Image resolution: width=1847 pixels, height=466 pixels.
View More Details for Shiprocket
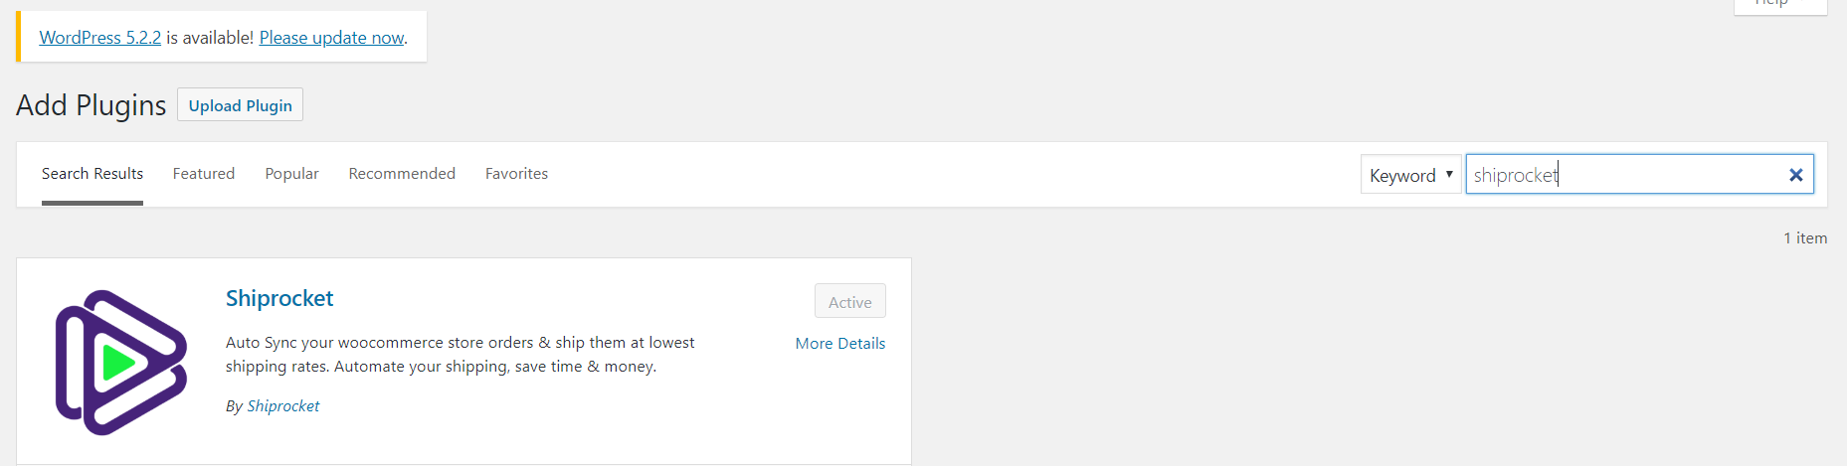tap(840, 343)
